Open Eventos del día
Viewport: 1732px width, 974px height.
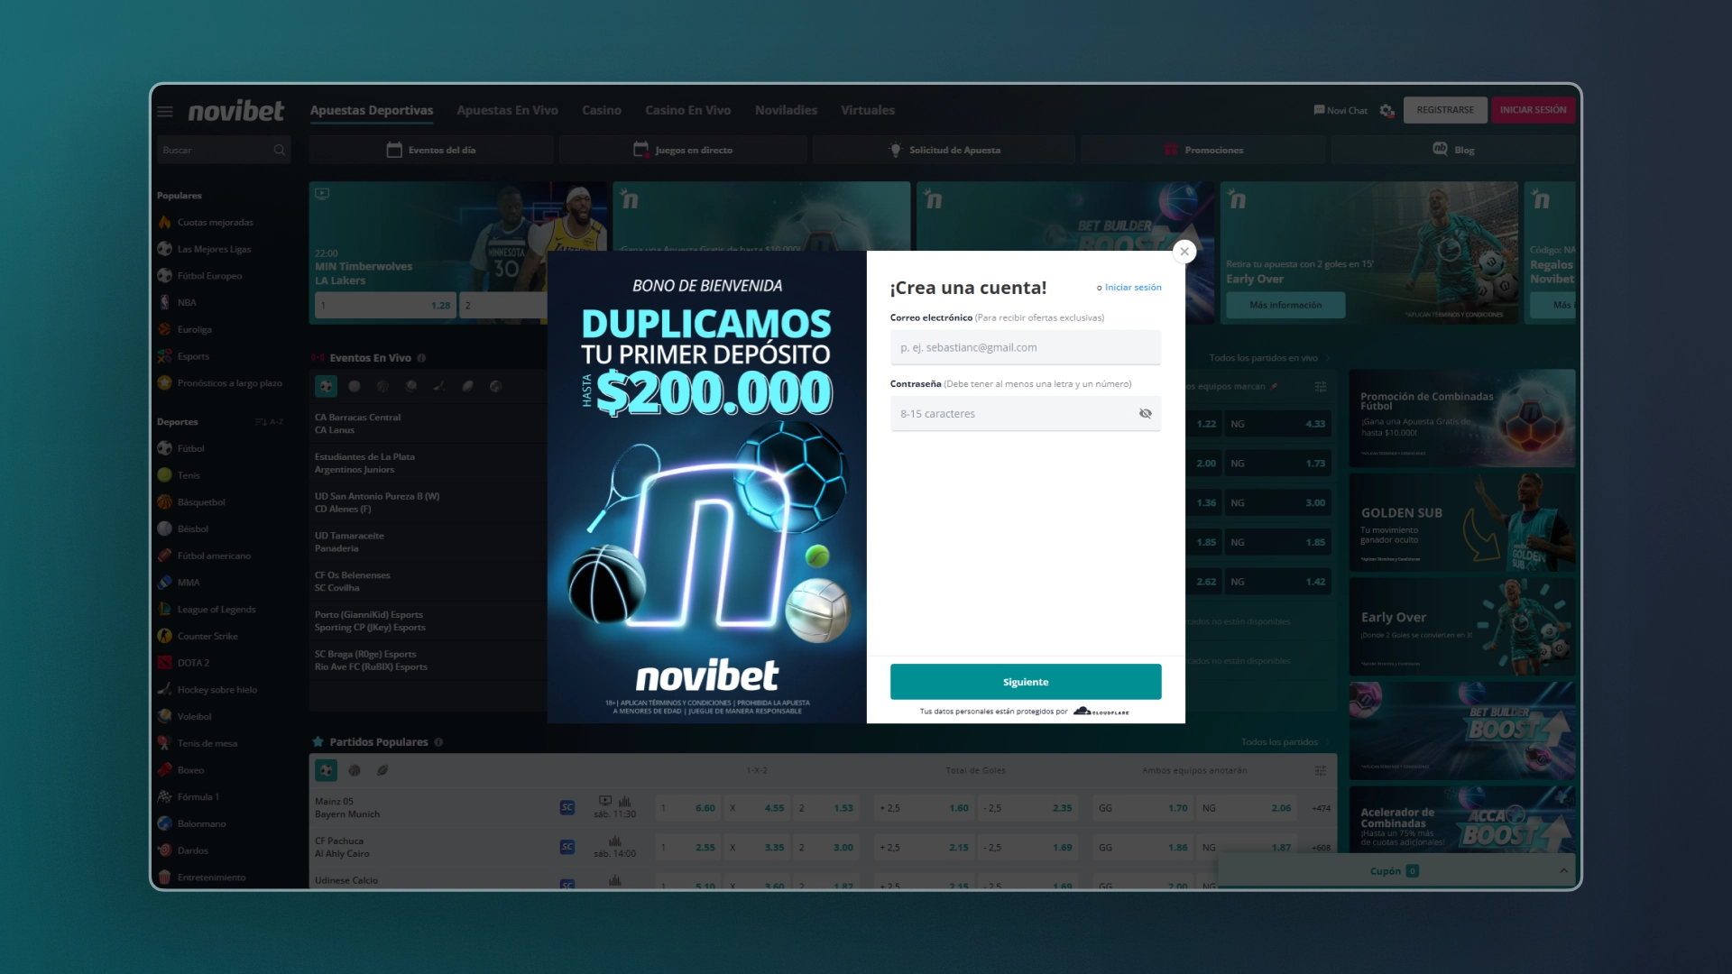click(x=431, y=150)
